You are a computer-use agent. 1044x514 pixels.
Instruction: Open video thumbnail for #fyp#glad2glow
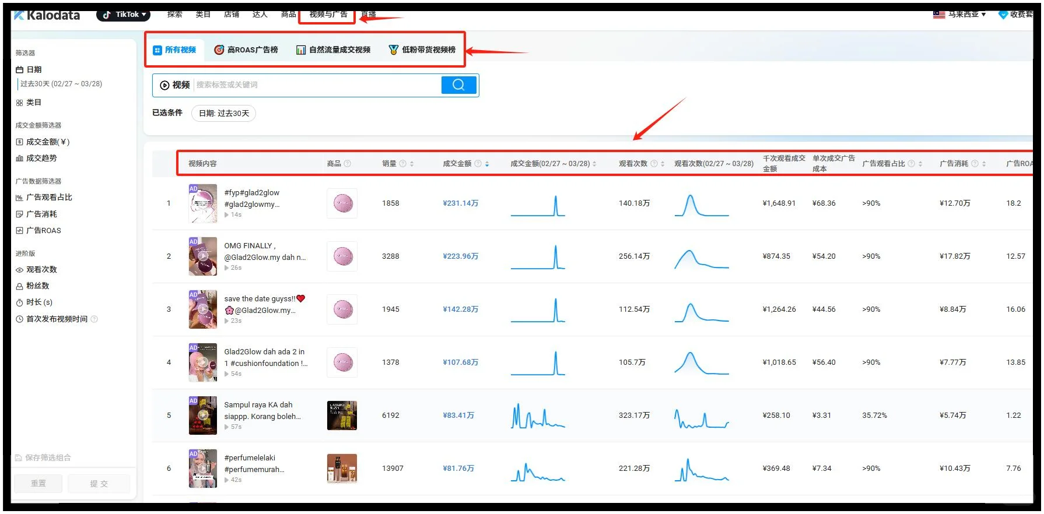tap(203, 203)
